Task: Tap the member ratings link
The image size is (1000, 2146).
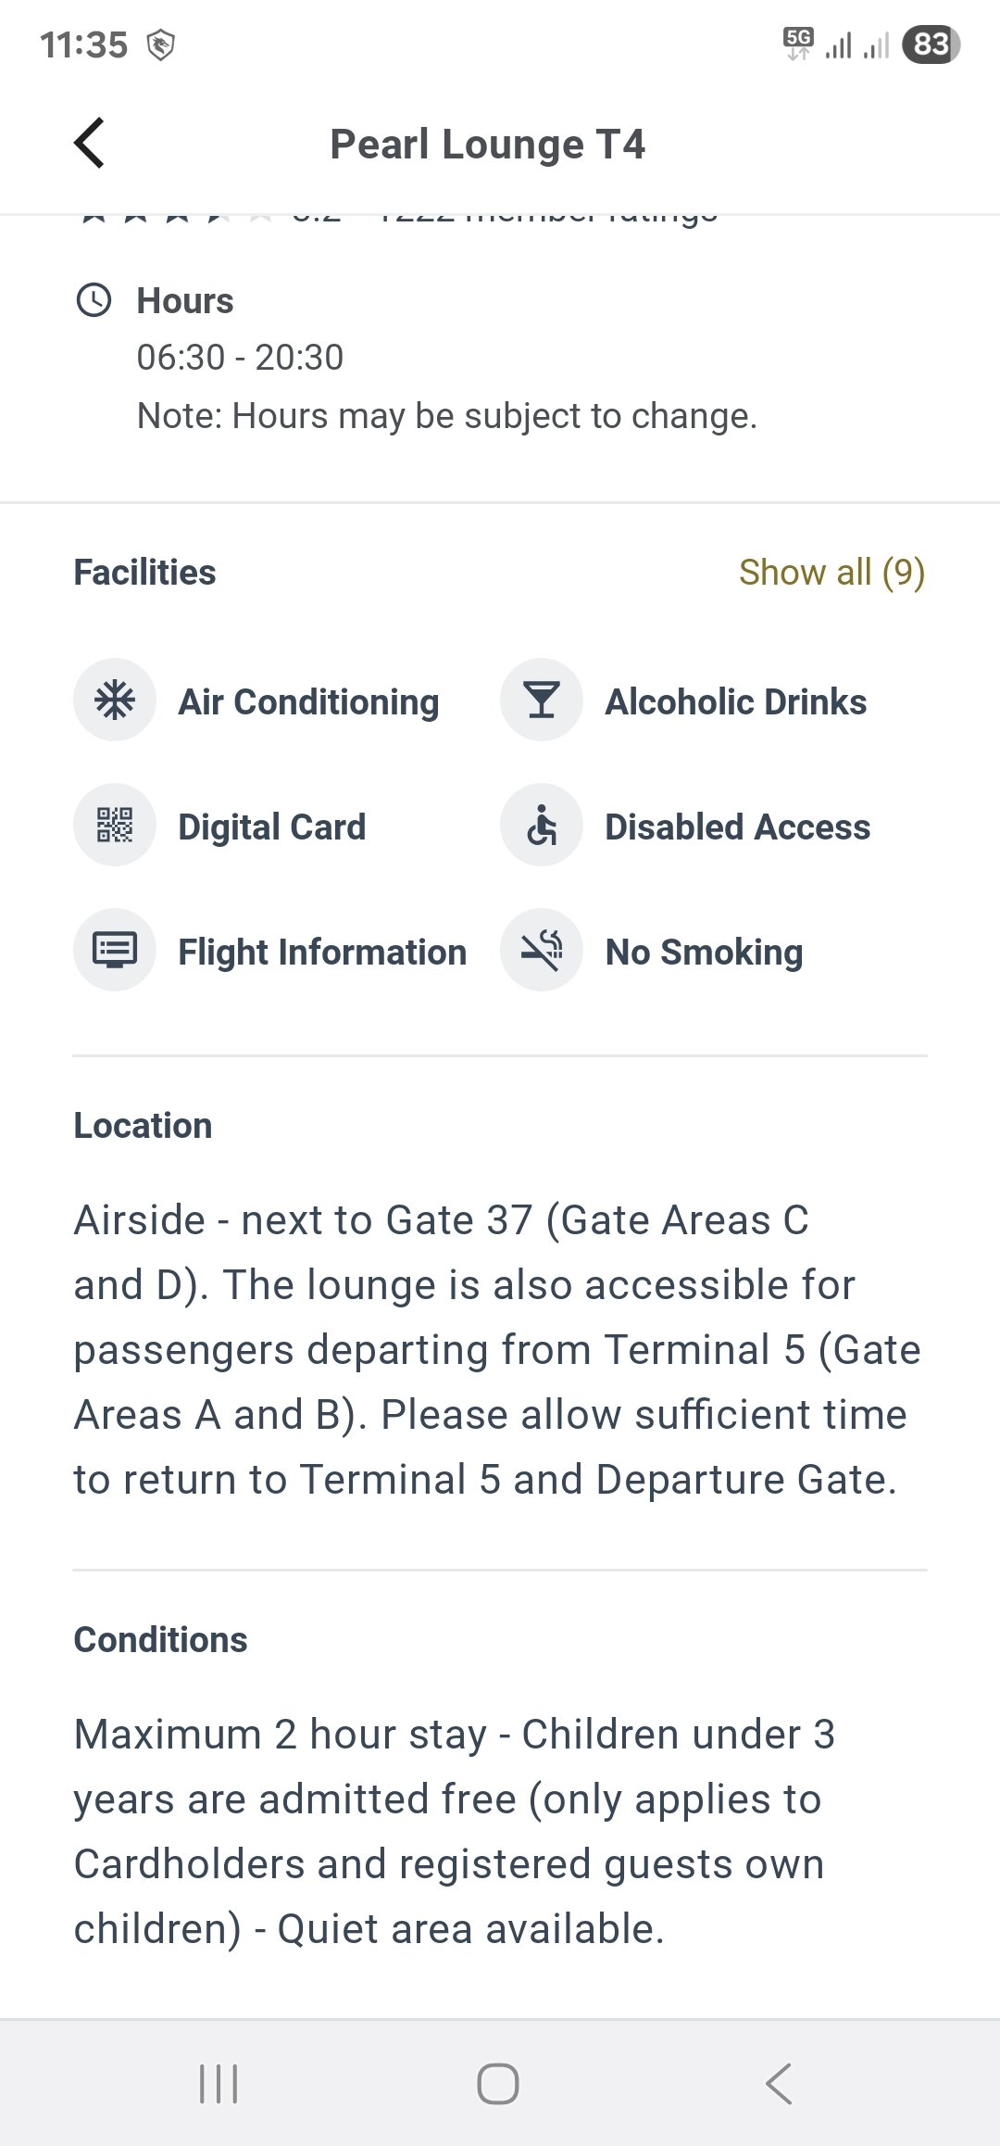Action: coord(546,213)
